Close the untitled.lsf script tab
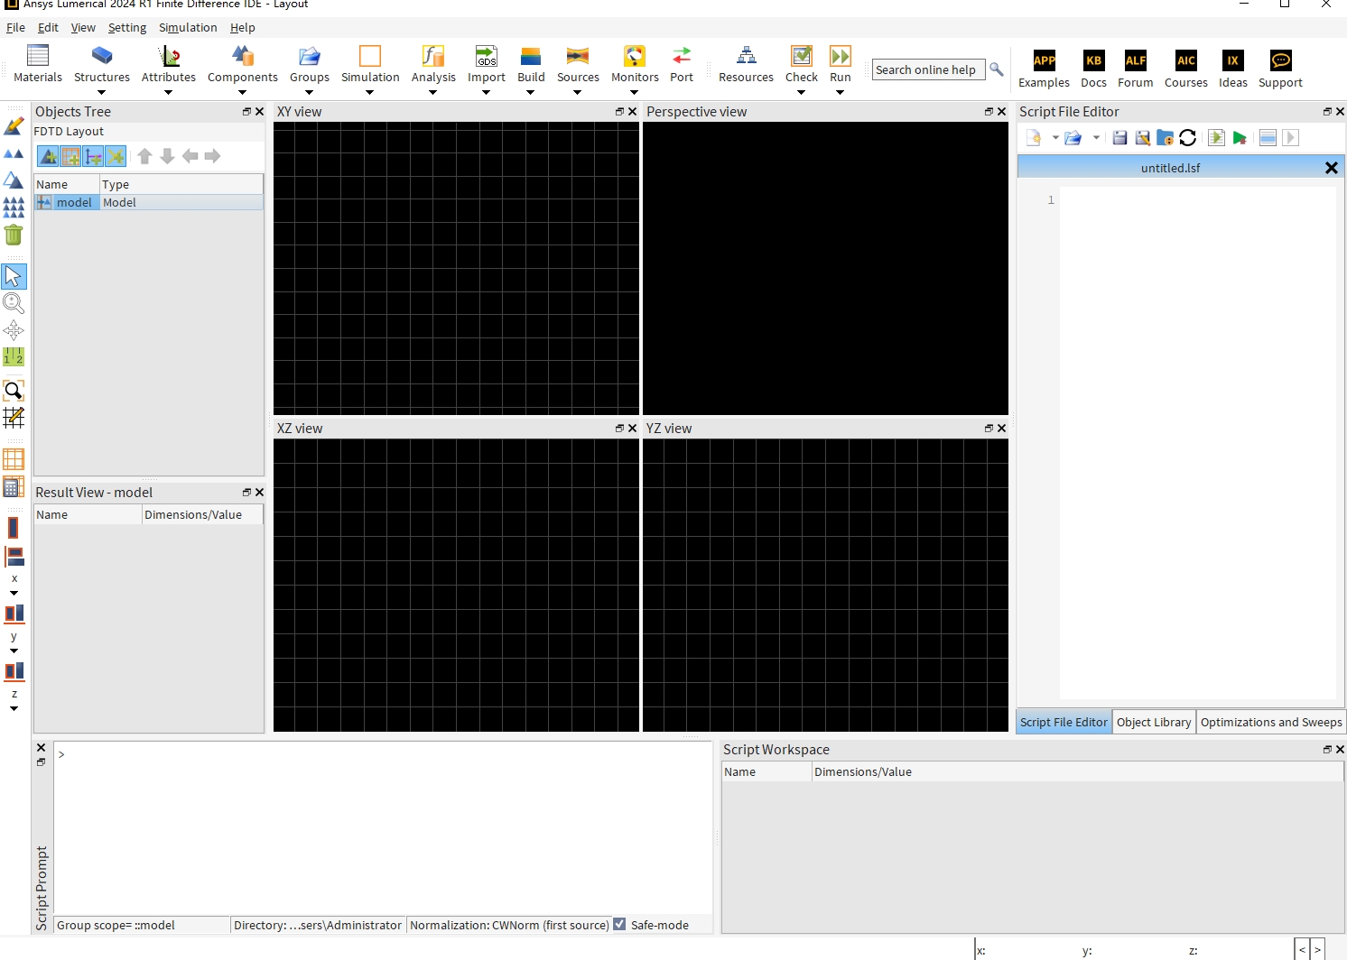Image resolution: width=1347 pixels, height=960 pixels. click(1331, 168)
